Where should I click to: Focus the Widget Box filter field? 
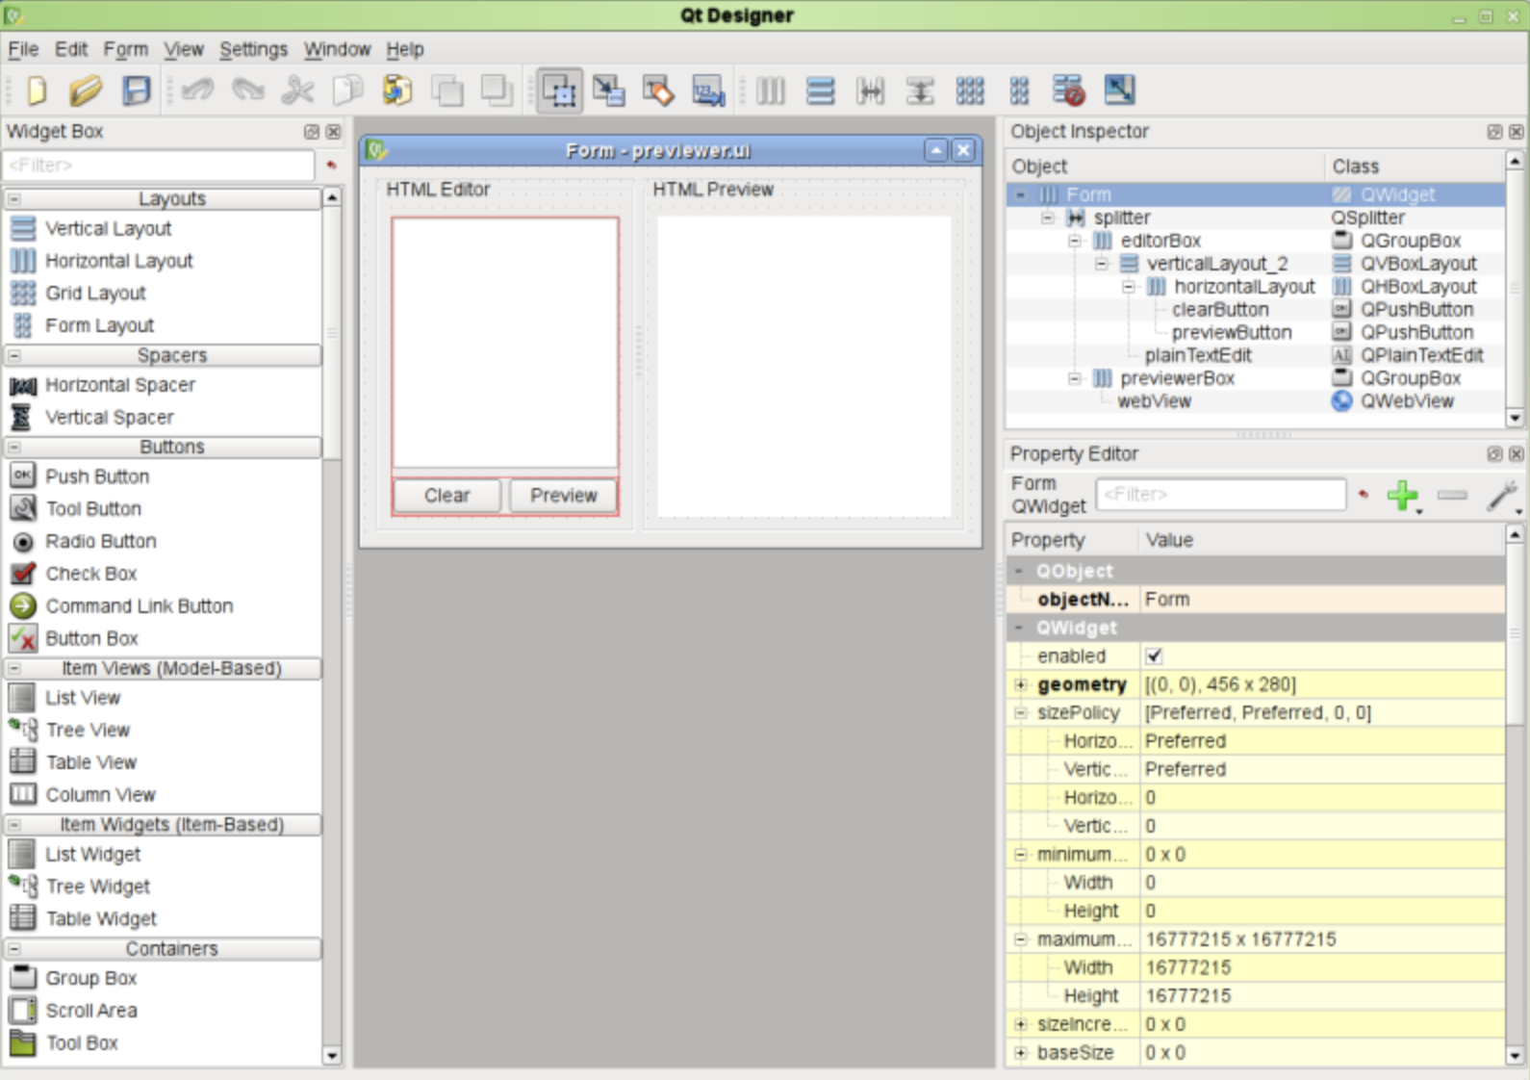(x=159, y=166)
